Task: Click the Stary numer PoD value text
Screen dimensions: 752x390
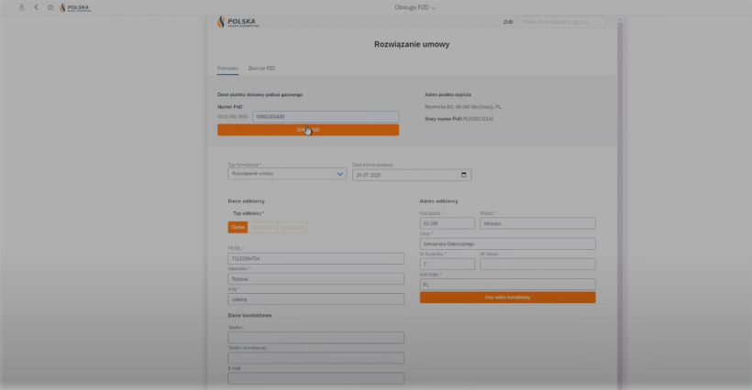Action: coord(478,119)
